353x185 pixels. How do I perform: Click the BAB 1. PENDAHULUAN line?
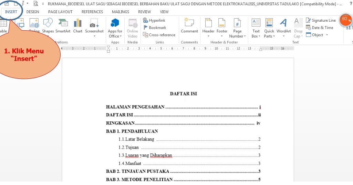tap(132, 131)
